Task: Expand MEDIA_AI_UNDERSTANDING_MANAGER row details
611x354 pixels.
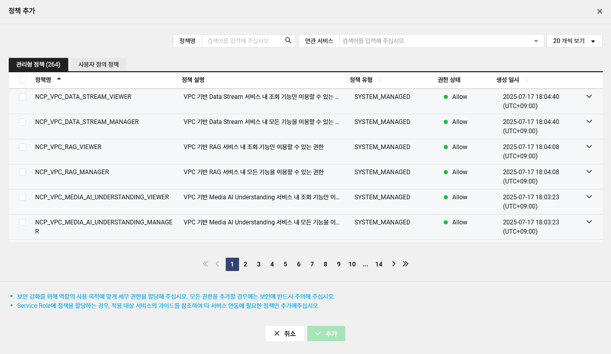Action: [589, 222]
